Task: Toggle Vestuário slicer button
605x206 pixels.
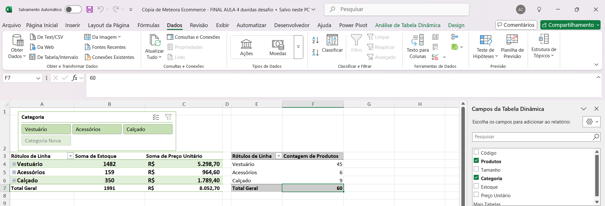Action: pyautogui.click(x=46, y=129)
